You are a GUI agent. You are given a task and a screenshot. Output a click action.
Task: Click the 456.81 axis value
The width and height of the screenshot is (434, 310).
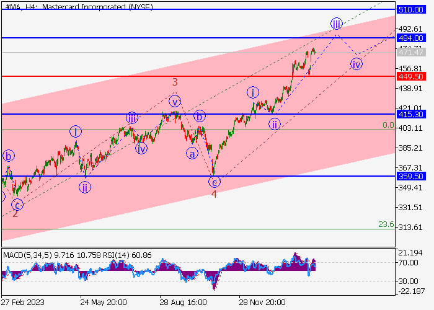coord(410,68)
